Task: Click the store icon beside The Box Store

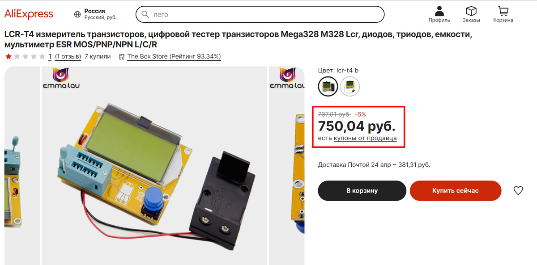Action: (x=122, y=57)
